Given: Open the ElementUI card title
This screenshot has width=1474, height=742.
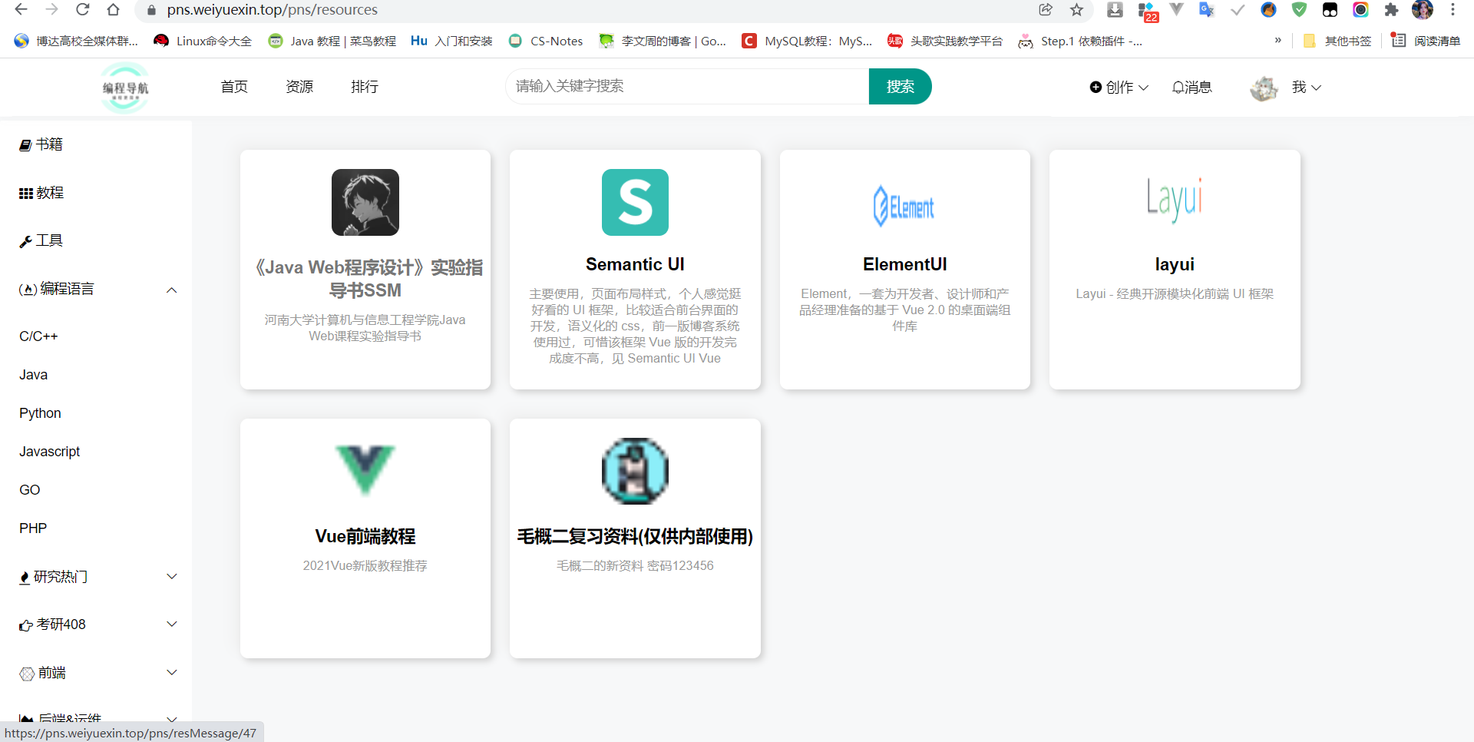Looking at the screenshot, I should (x=904, y=264).
